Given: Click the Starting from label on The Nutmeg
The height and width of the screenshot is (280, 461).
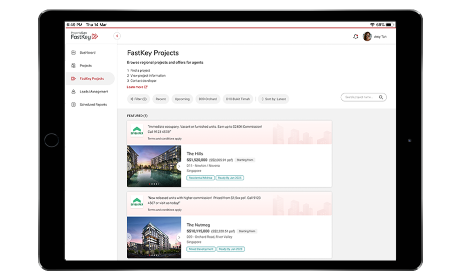Looking at the screenshot, I should (247, 231).
